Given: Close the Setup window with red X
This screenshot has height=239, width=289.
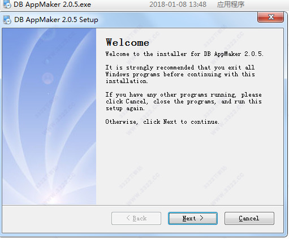Looking at the screenshot, I should [270, 17].
